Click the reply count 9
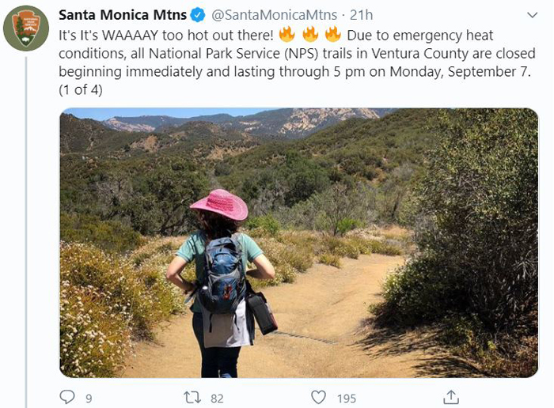This screenshot has width=554, height=408. coord(89,399)
